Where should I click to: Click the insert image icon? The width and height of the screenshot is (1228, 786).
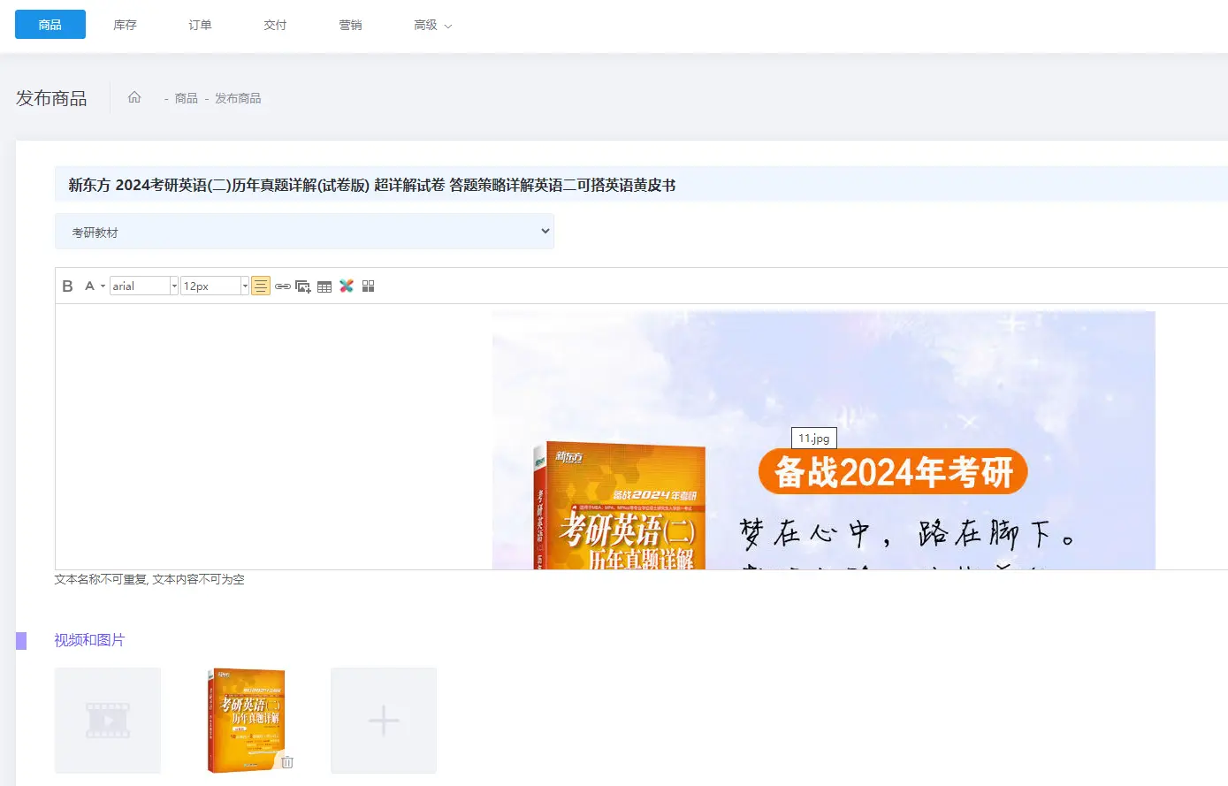point(302,286)
